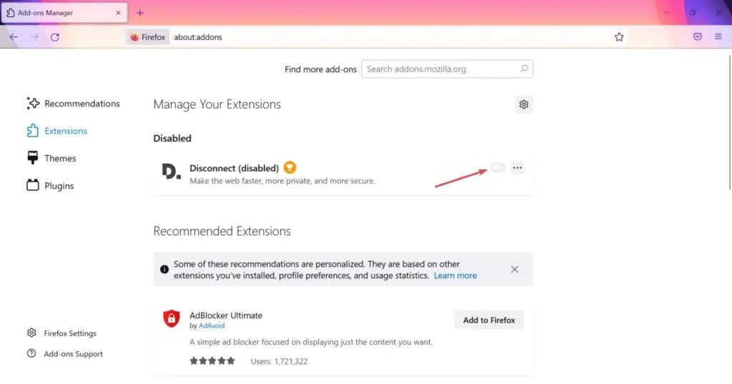Click the recommended badge beside Disconnect
The width and height of the screenshot is (732, 384).
(290, 167)
